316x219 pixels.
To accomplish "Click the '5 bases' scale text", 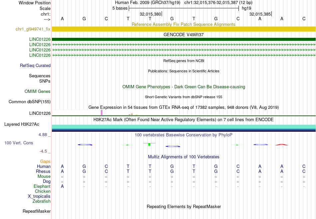I will tap(120, 8).
